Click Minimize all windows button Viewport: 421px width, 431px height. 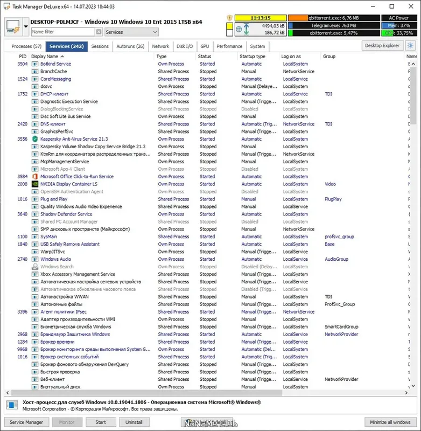click(390, 422)
